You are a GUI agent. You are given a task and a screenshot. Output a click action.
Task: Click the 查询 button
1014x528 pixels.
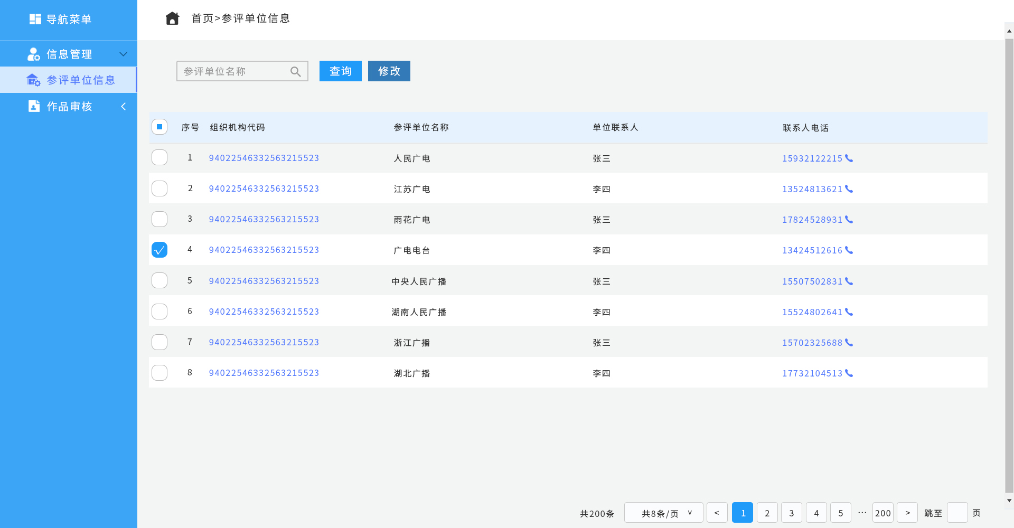pos(340,71)
